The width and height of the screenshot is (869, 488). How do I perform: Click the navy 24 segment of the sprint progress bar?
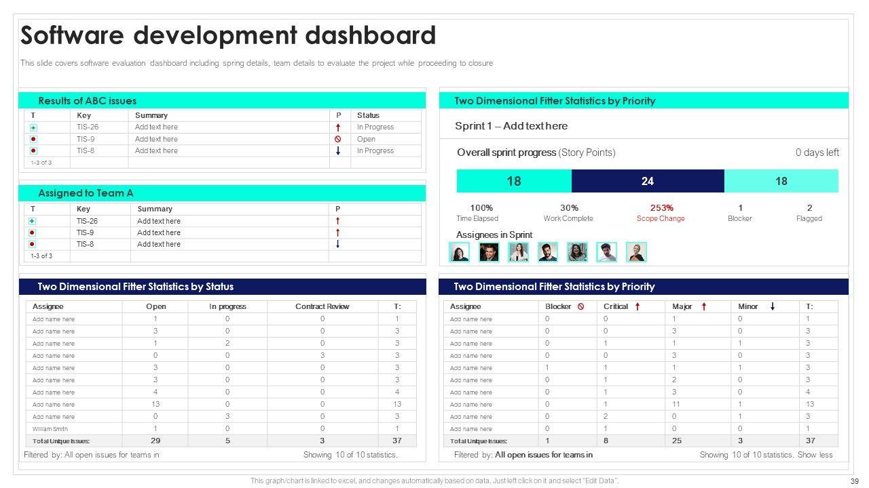click(x=648, y=181)
